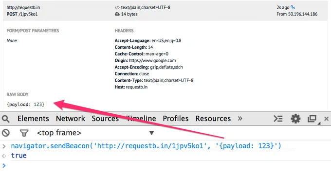The width and height of the screenshot is (331, 175).
Task: Click the true result in console
Action: tap(19, 156)
